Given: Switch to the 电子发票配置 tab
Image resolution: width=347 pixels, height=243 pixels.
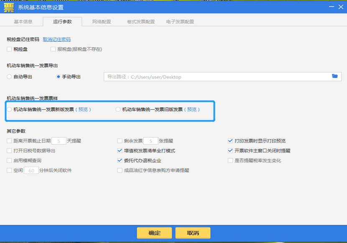Looking at the screenshot, I should pyautogui.click(x=180, y=22).
